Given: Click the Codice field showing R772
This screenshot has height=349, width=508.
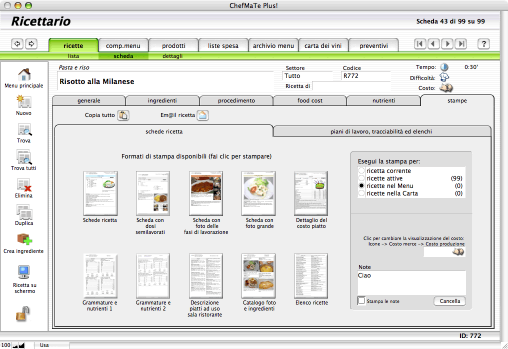Looking at the screenshot, I should (366, 76).
